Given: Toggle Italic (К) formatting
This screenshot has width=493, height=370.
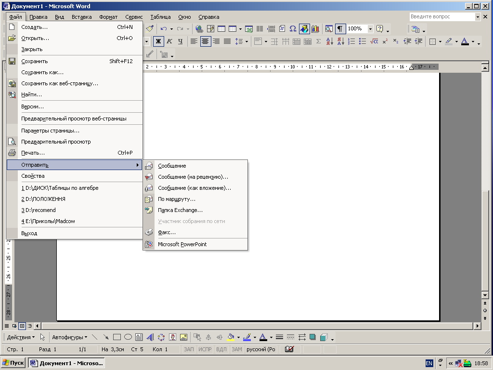Looking at the screenshot, I should pos(169,41).
